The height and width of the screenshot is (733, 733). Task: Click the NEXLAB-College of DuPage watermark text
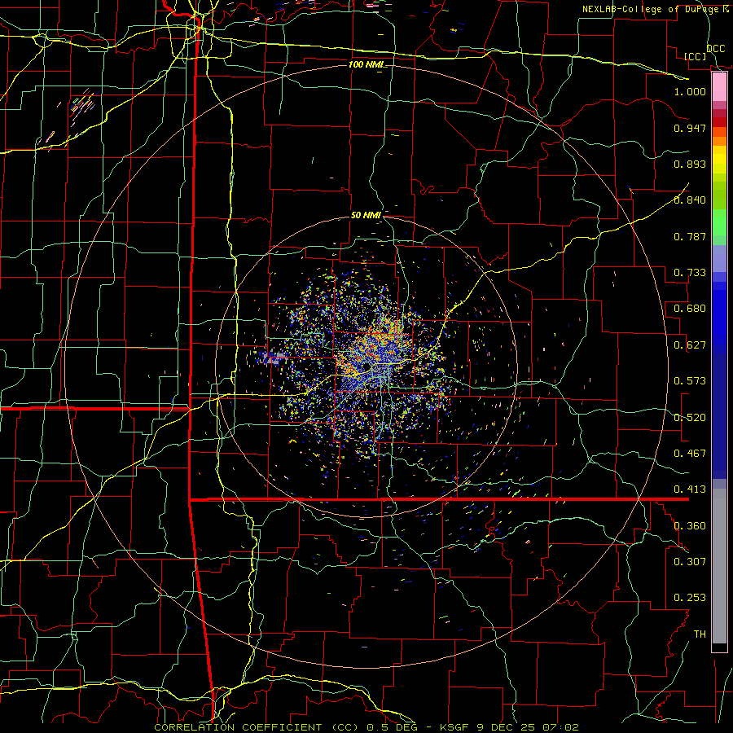pyautogui.click(x=655, y=9)
